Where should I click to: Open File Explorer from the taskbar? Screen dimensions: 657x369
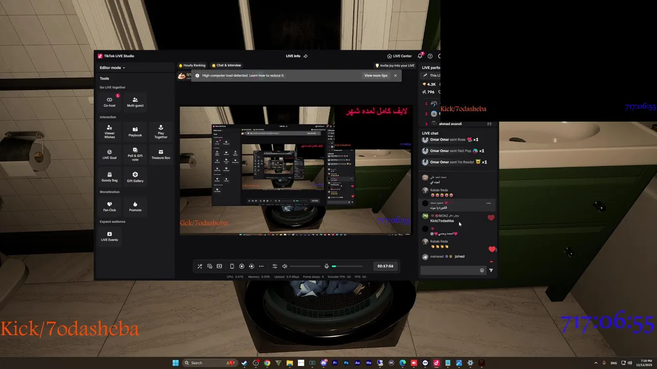pos(289,363)
